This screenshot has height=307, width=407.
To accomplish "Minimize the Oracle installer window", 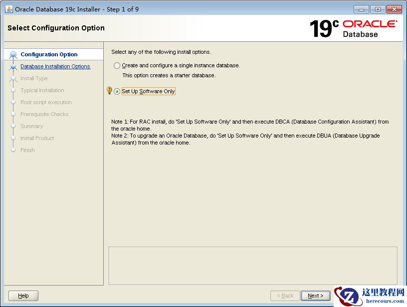I will tap(361, 9).
